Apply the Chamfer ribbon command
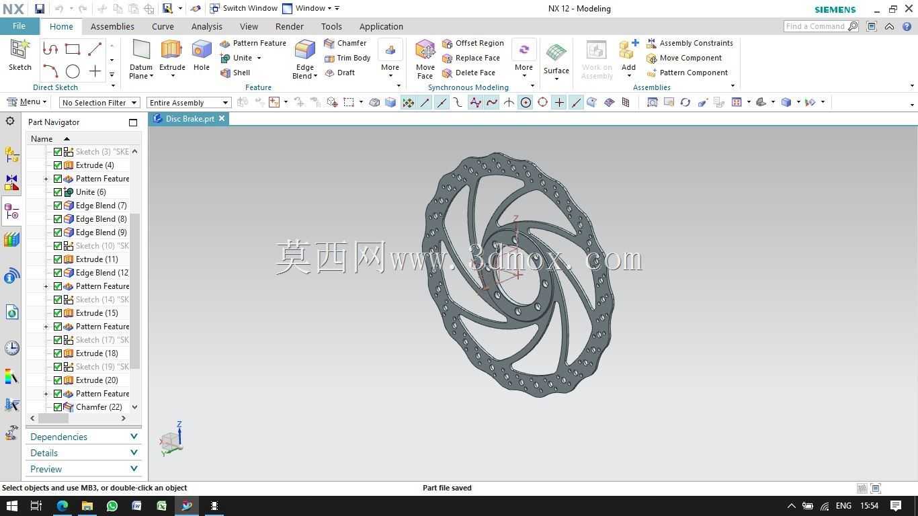918x516 pixels. point(345,43)
